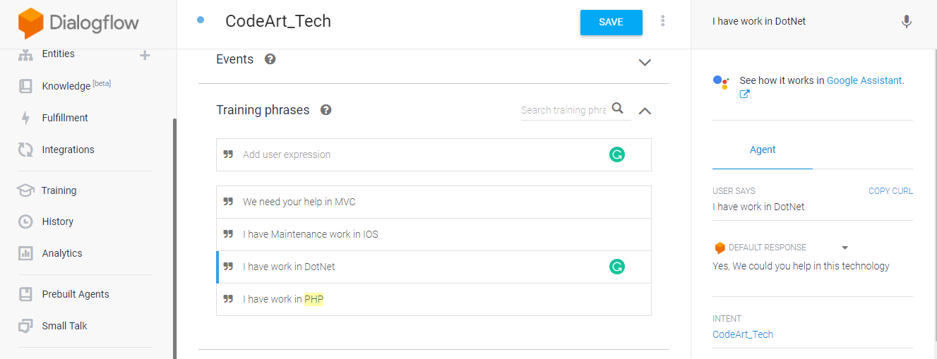Click the Dialogflow logo
Screen dimensions: 937x359
tap(78, 23)
